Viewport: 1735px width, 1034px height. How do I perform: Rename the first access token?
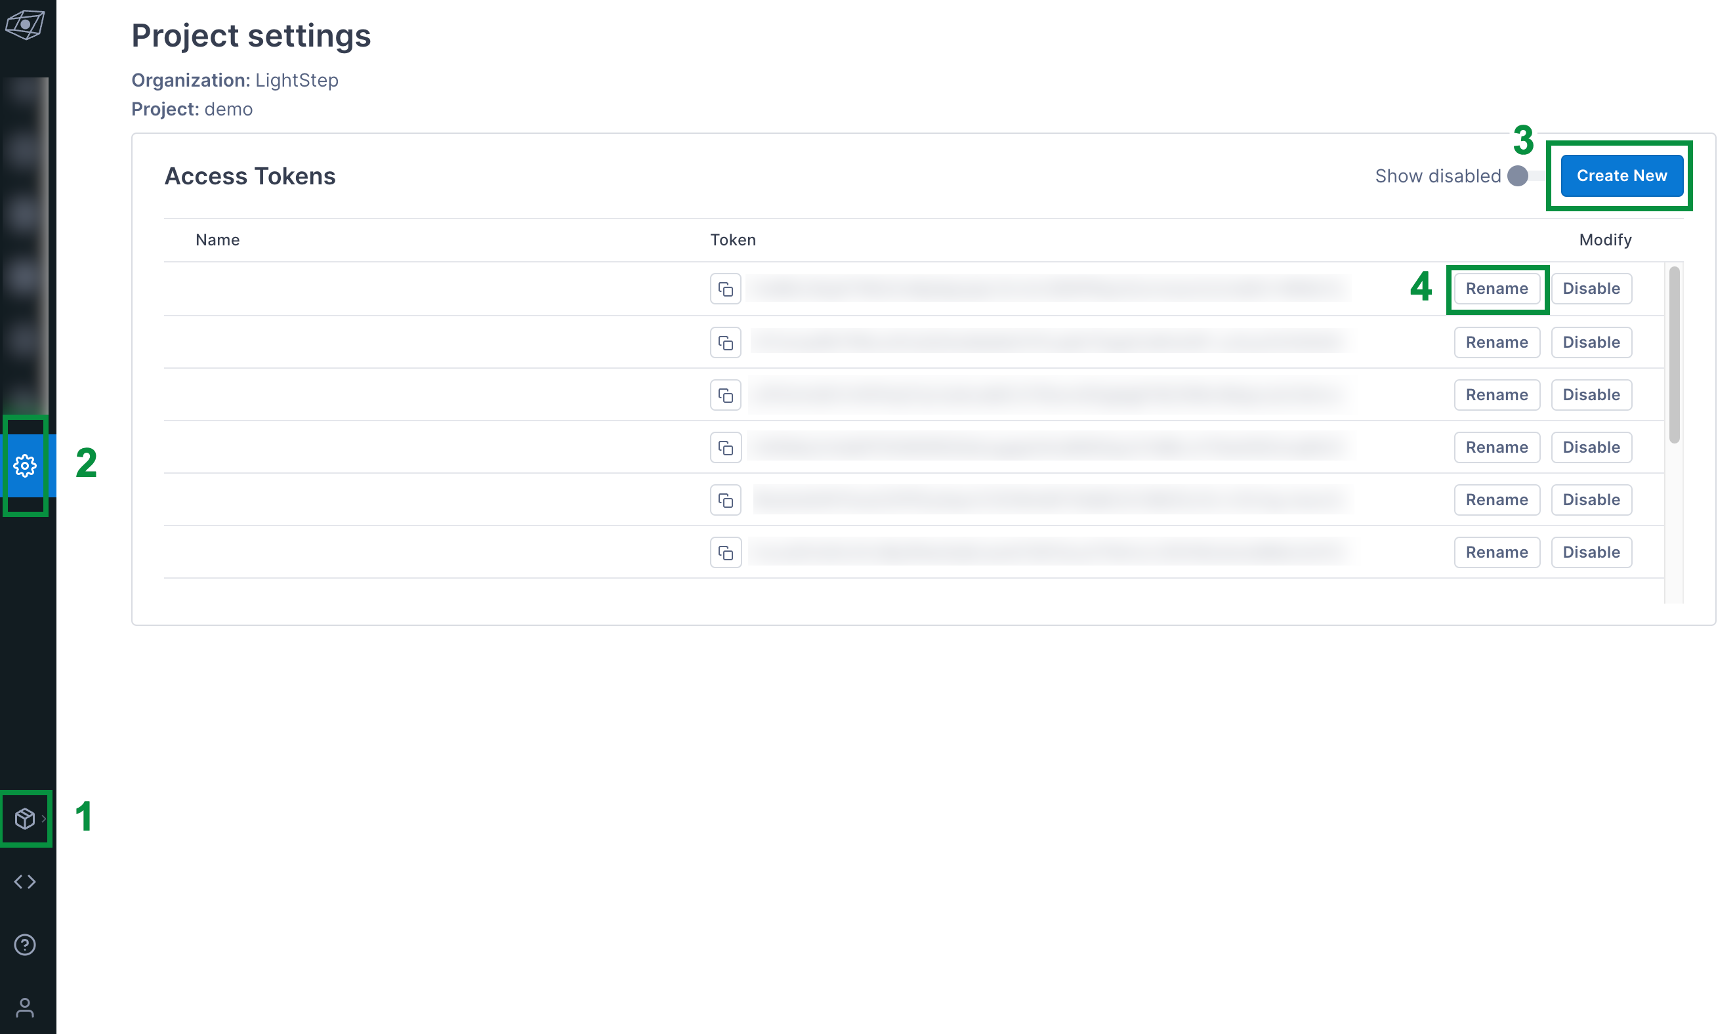(x=1496, y=289)
